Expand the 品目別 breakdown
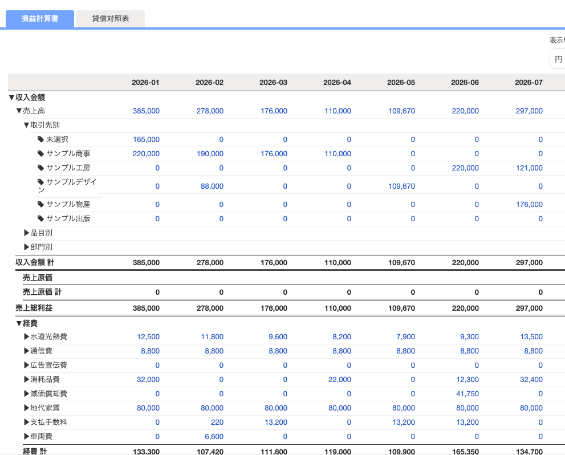Viewport: 565px width, 455px height. (26, 233)
